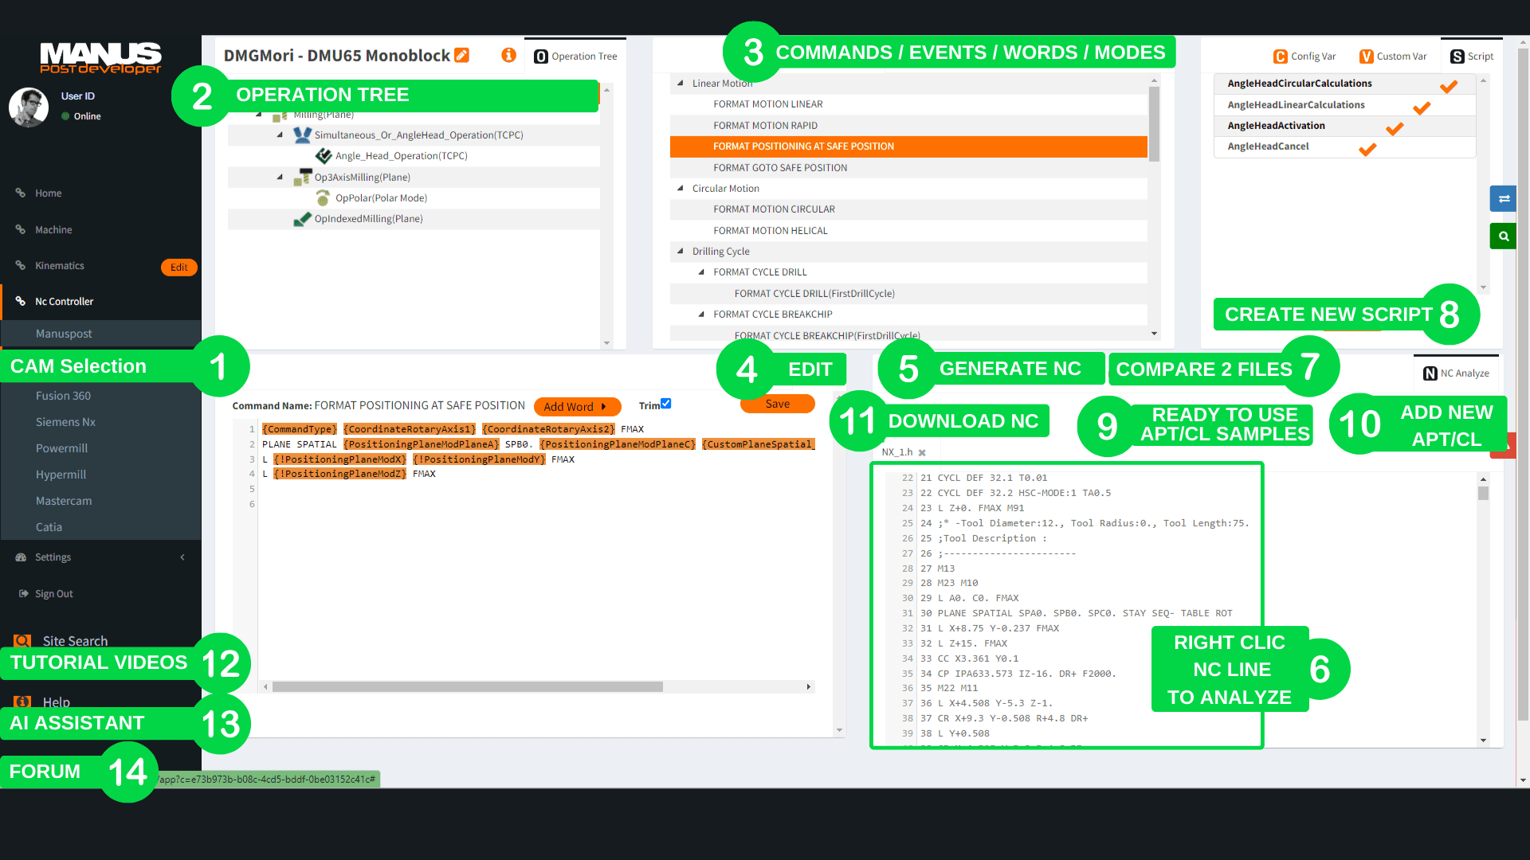This screenshot has height=860, width=1530.
Task: Close the NX_1.h file tab
Action: [922, 451]
